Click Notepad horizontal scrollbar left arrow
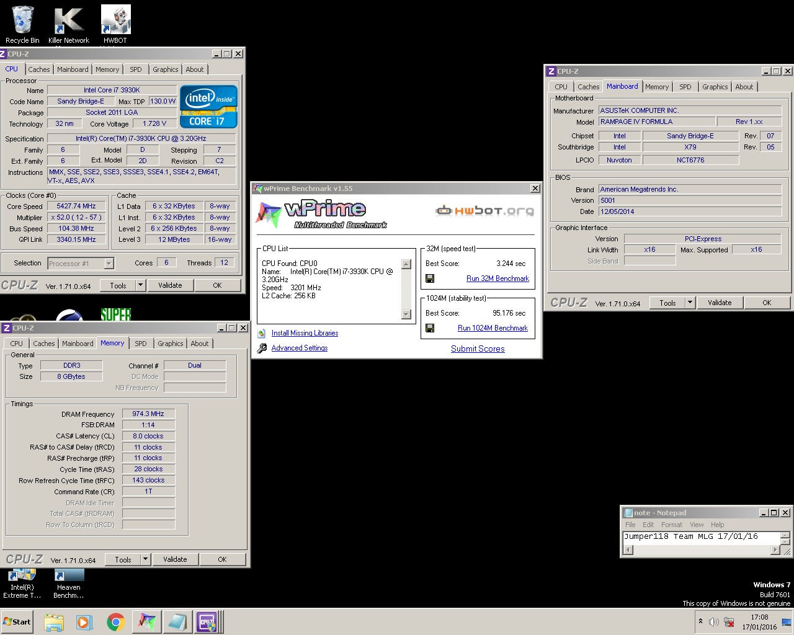 pyautogui.click(x=628, y=550)
